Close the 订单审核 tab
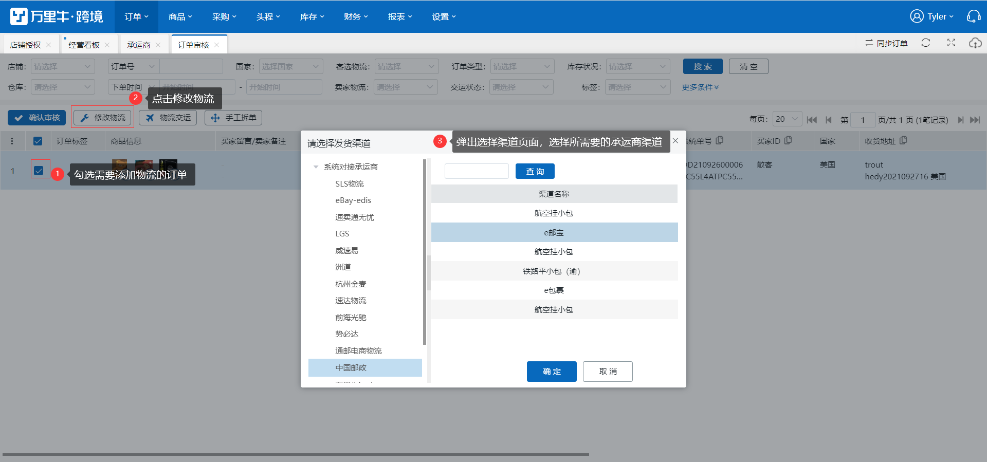The height and width of the screenshot is (462, 987). point(216,45)
